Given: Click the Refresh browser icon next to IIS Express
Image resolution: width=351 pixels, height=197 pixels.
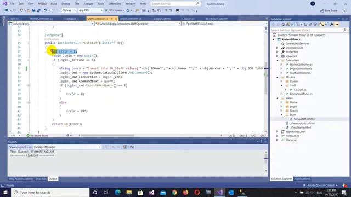Looking at the screenshot, I should click(x=128, y=10).
